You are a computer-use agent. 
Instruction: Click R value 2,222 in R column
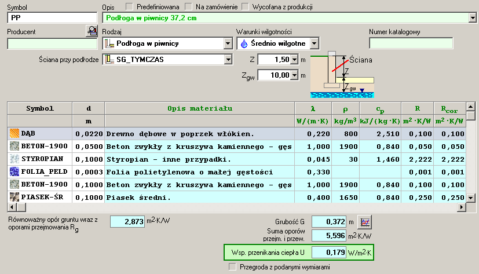click(x=418, y=159)
